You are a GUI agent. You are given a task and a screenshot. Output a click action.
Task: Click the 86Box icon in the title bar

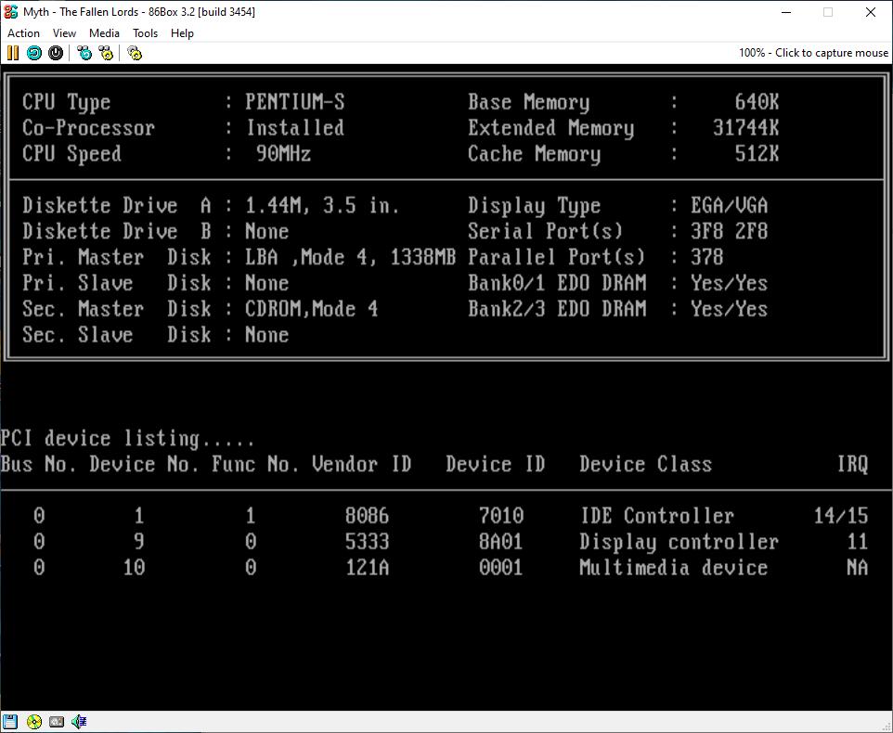pos(10,11)
